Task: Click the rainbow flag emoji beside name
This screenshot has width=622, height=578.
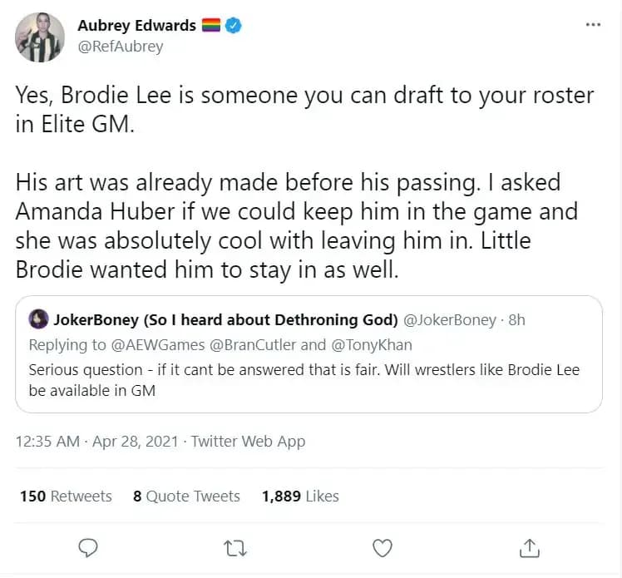Action: point(211,26)
